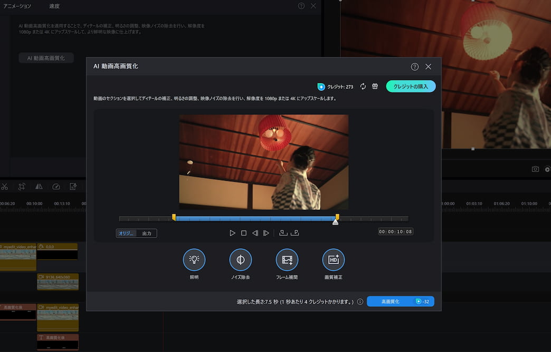Open help for the AI 動画高画質化 dialog
This screenshot has width=551, height=352.
coord(415,66)
